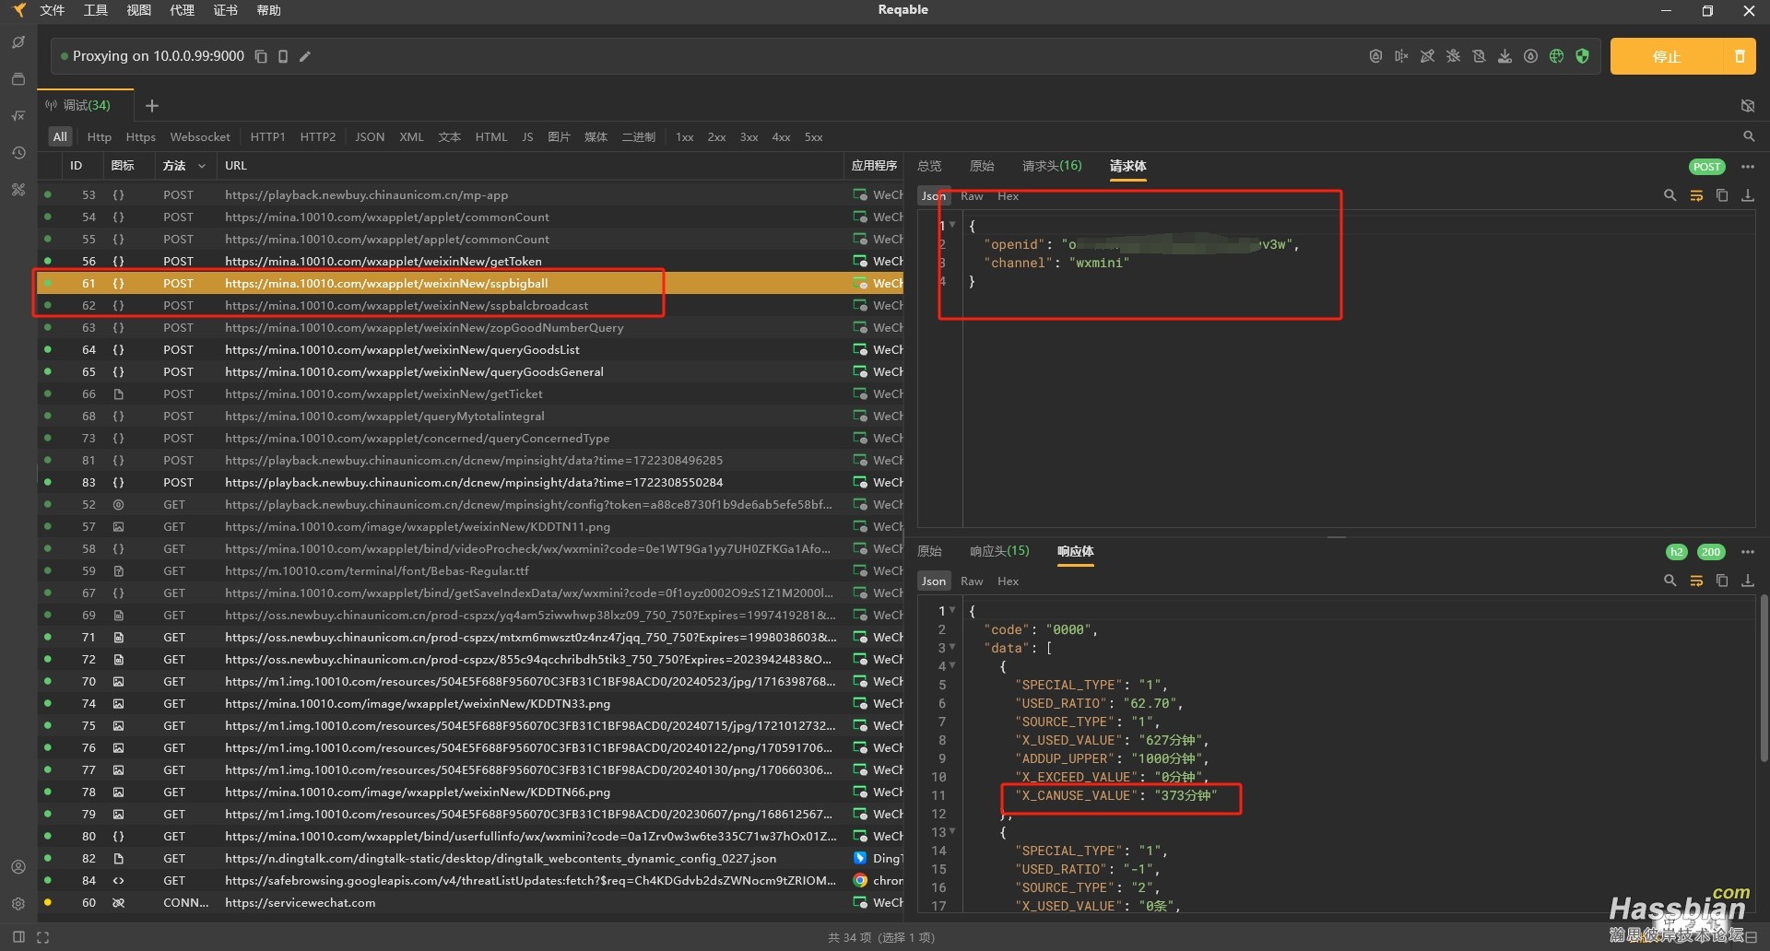Select row 60 CONNECT servicewechat.com
The image size is (1770, 951).
[470, 902]
